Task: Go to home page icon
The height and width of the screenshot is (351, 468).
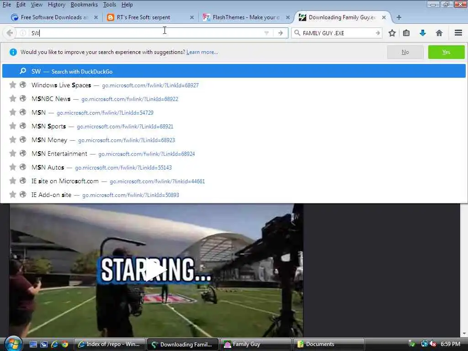Action: coord(439,33)
